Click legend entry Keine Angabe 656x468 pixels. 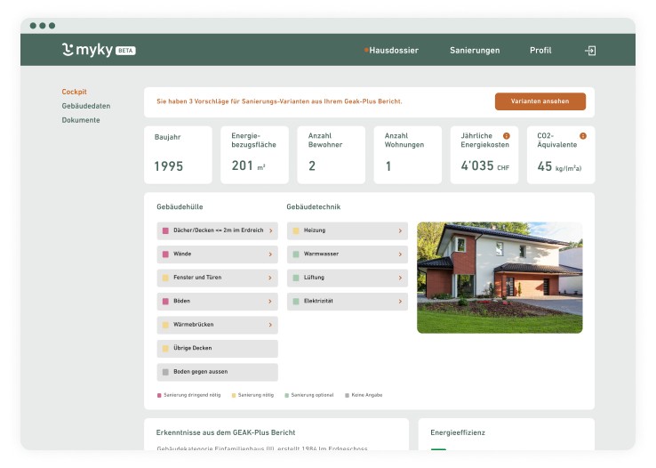click(364, 395)
